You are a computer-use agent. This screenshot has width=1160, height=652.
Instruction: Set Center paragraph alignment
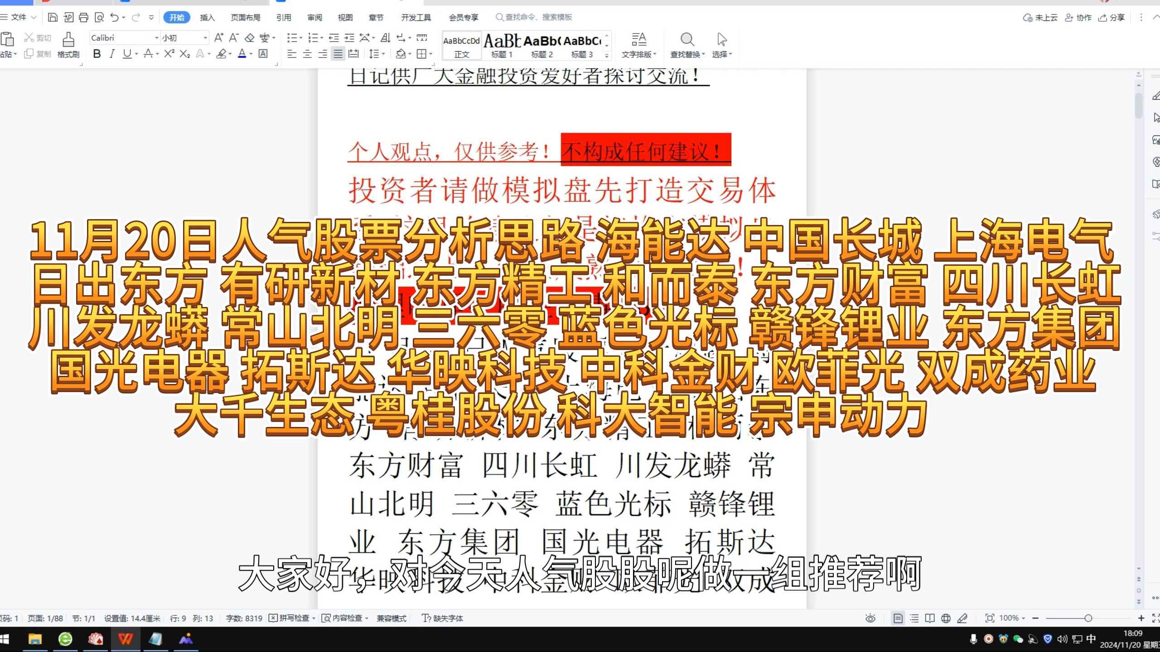point(307,54)
